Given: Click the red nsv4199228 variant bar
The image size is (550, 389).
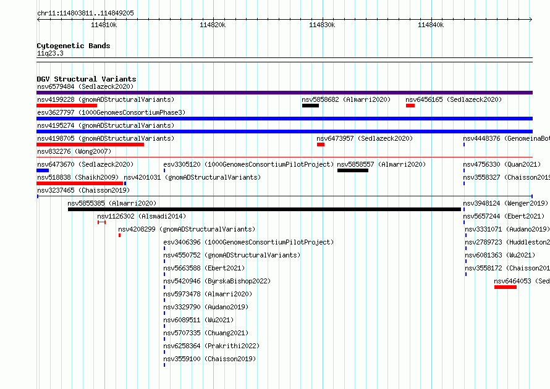Looking at the screenshot, I should [x=67, y=106].
